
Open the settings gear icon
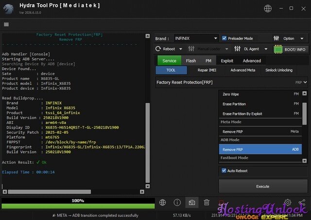point(288,202)
